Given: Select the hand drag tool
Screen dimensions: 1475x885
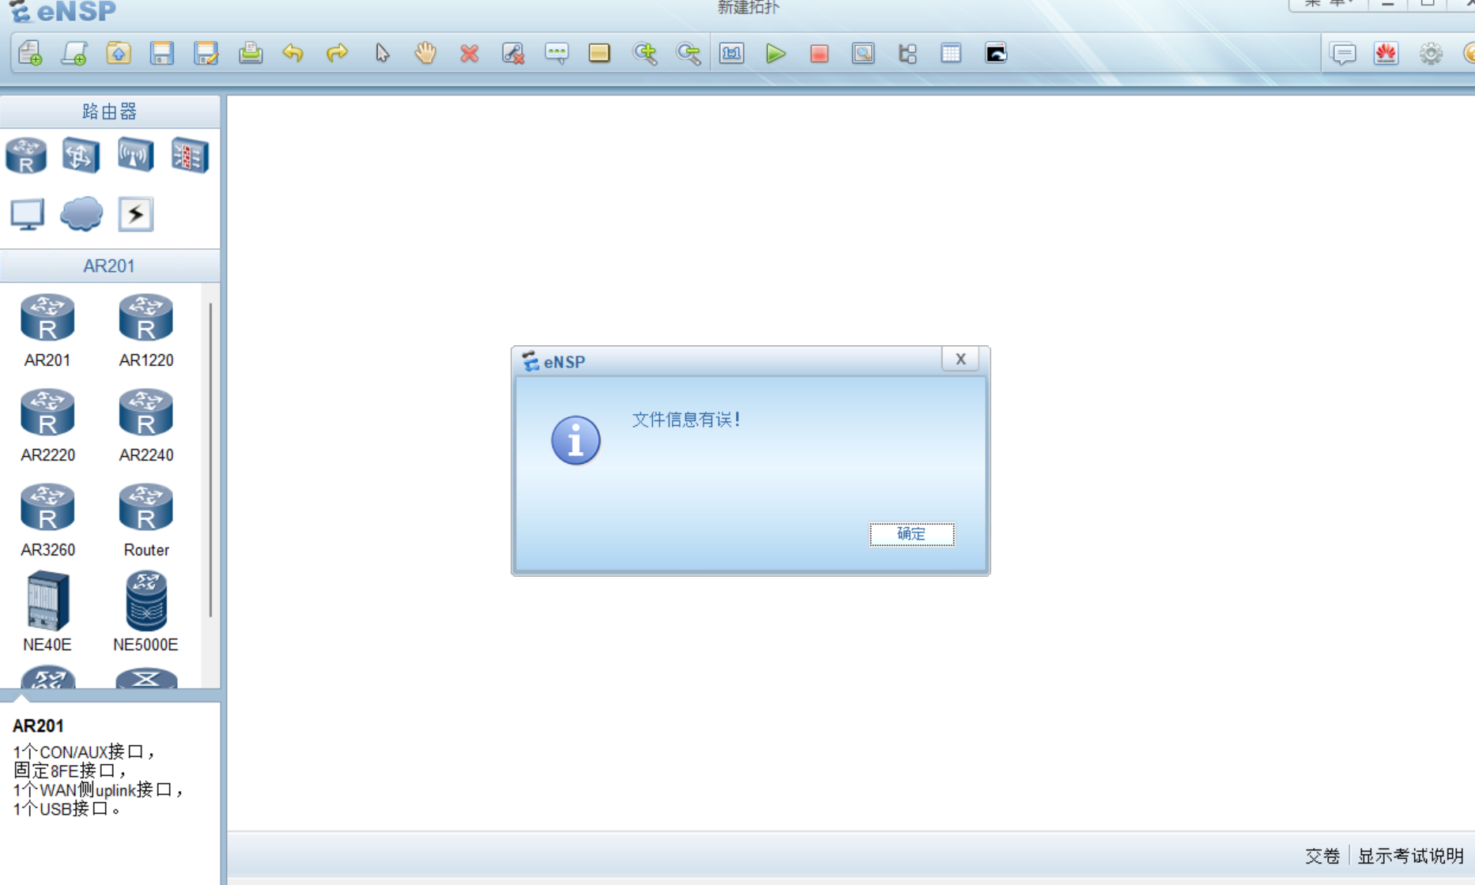Looking at the screenshot, I should (425, 54).
